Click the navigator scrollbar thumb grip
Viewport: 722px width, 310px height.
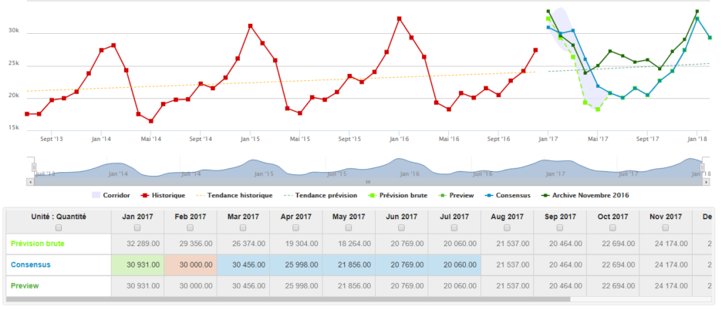coord(368,182)
